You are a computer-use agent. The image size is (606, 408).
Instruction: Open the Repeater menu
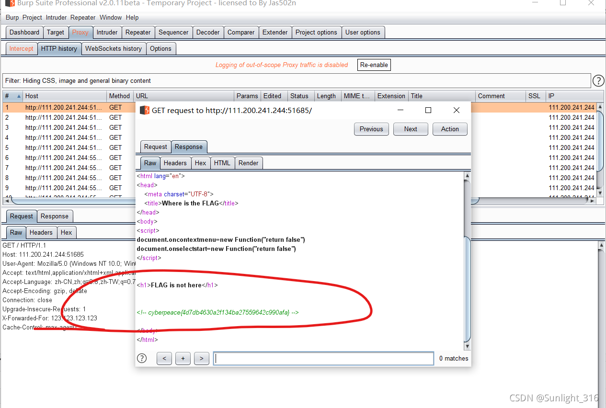click(x=83, y=17)
